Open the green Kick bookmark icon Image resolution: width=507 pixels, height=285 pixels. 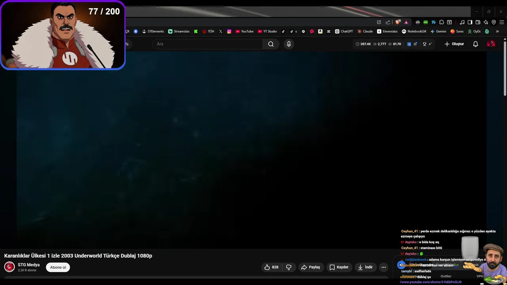tap(196, 31)
